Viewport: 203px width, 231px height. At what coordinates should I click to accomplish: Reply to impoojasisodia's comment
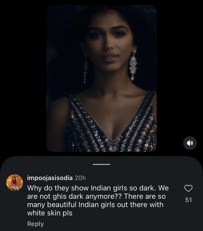pos(35,224)
